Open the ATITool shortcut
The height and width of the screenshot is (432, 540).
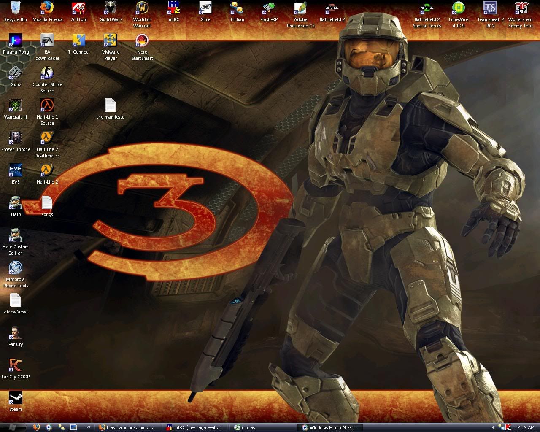click(x=79, y=11)
